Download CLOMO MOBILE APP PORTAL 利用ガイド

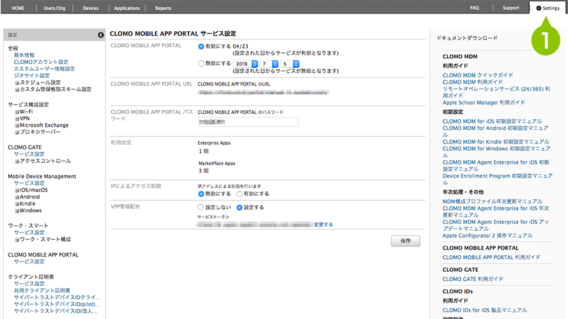[x=491, y=257]
